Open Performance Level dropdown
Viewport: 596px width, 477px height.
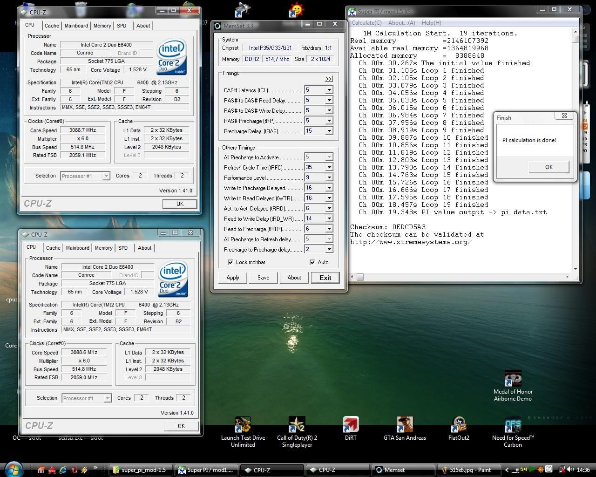pyautogui.click(x=329, y=177)
